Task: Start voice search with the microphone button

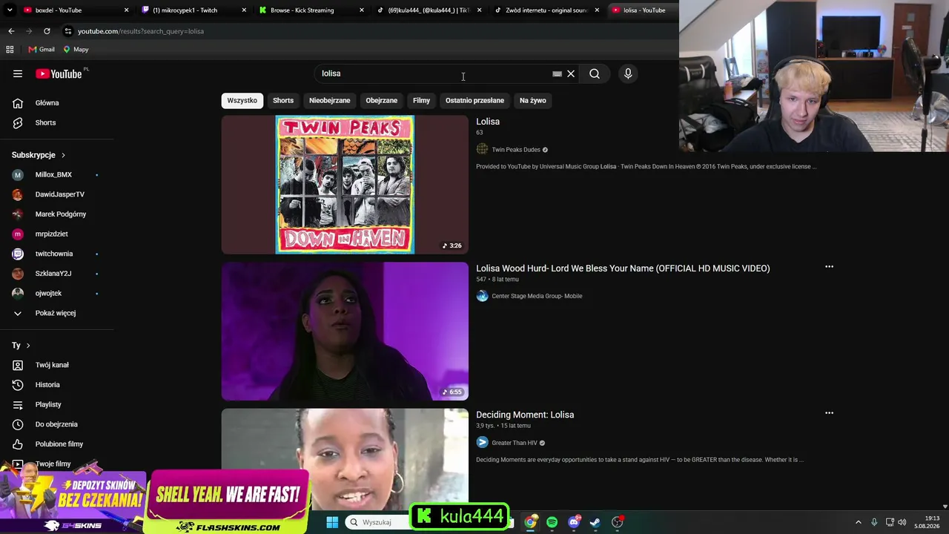Action: [628, 73]
